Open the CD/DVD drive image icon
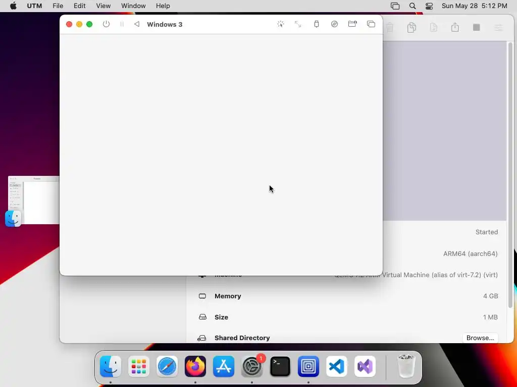 click(x=334, y=24)
